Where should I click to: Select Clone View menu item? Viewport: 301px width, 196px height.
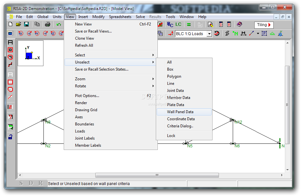coord(111,38)
